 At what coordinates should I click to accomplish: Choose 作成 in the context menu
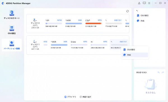(x=135, y=55)
